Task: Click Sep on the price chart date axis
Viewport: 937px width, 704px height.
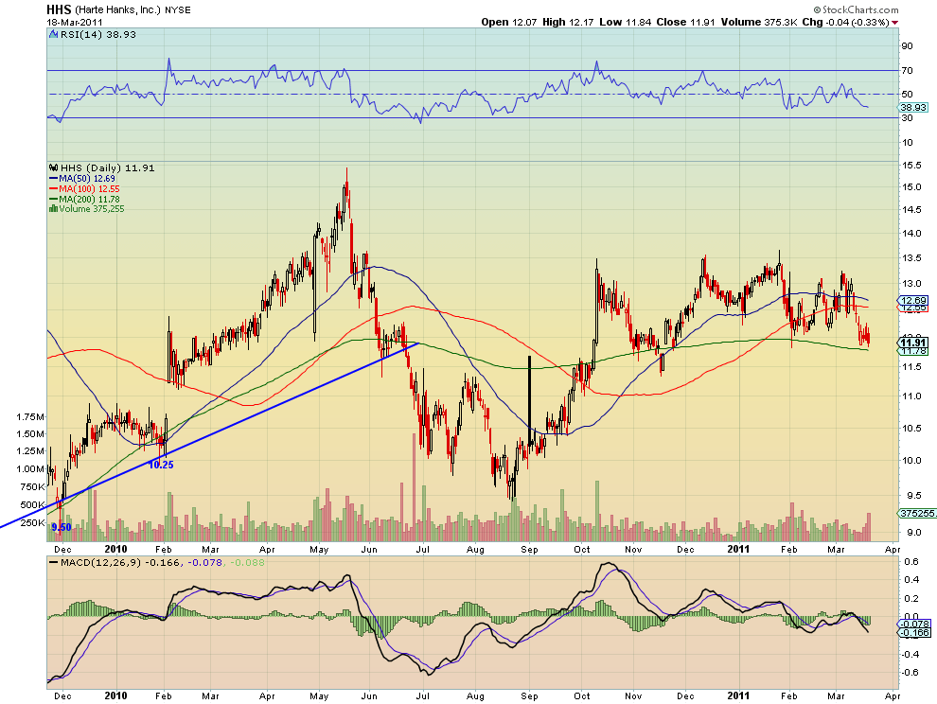Action: click(x=529, y=549)
